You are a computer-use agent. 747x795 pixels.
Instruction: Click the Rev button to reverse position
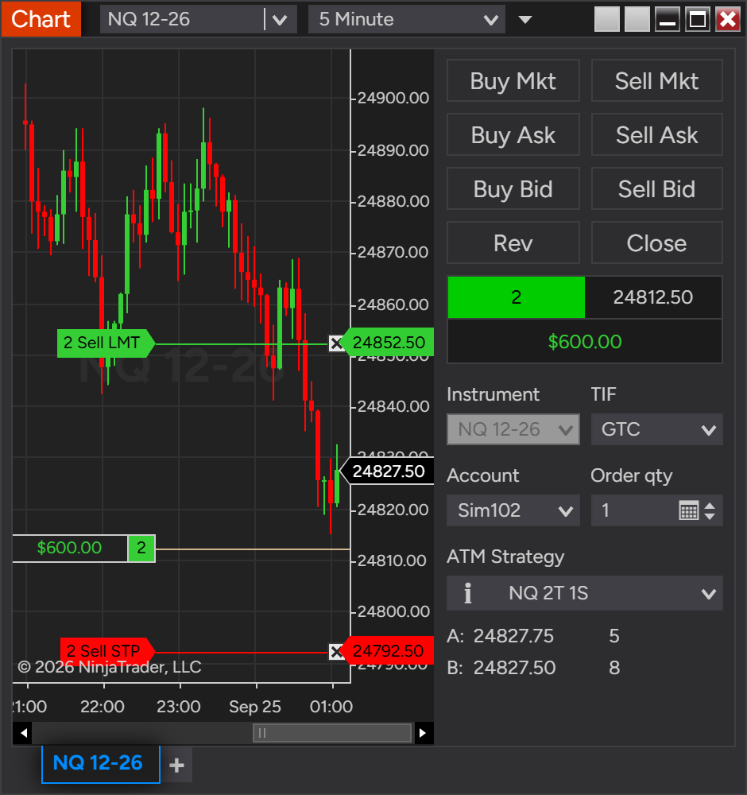(513, 242)
